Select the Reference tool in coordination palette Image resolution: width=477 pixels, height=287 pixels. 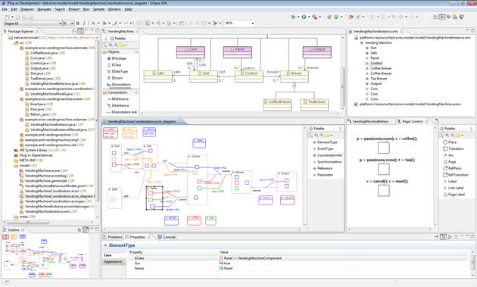pos(323,168)
